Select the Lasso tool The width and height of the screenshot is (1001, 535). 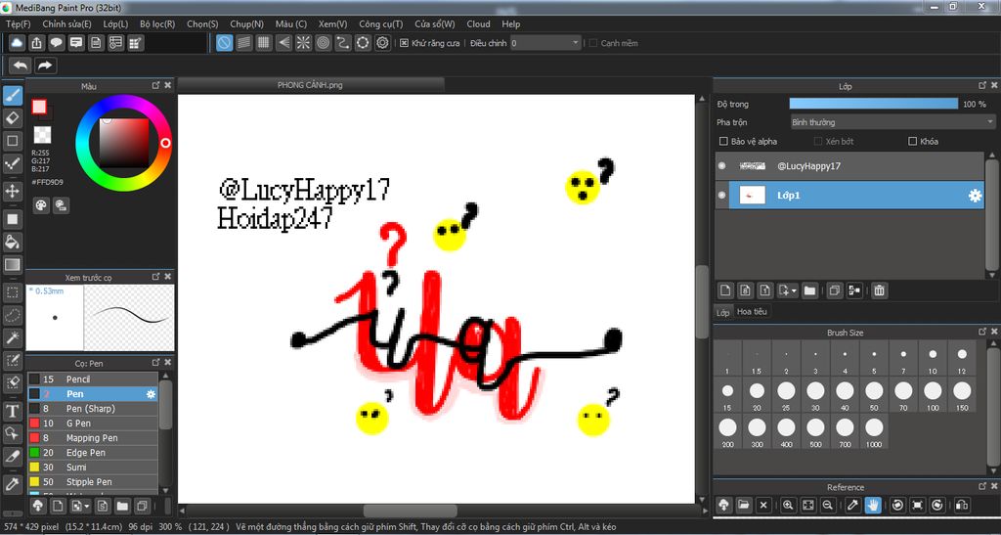(x=13, y=315)
